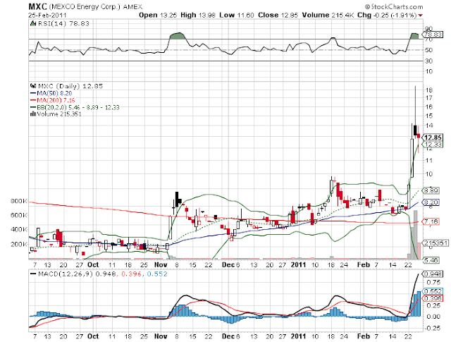Click the 0.948 MACD axis tag
This screenshot has height=342, width=451.
pyautogui.click(x=433, y=274)
